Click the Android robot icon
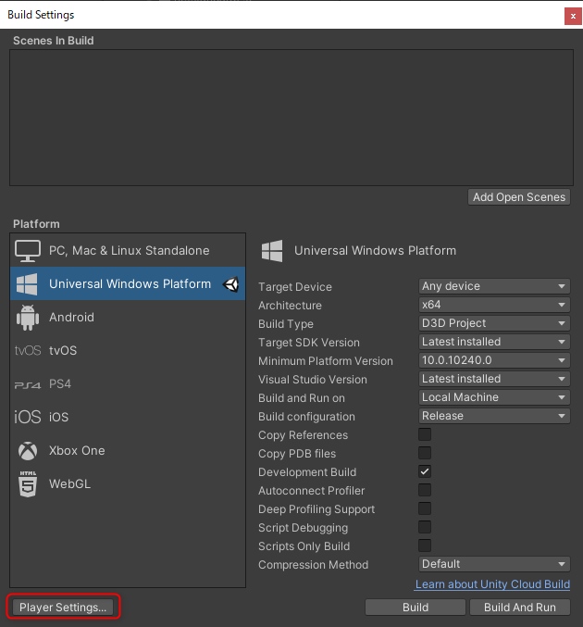 tap(28, 318)
